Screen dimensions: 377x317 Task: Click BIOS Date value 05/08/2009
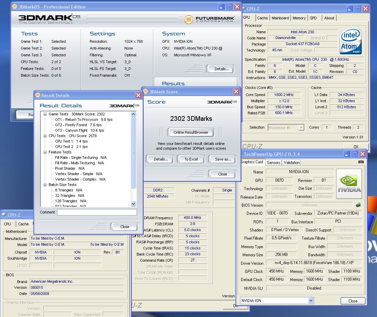tap(77, 294)
